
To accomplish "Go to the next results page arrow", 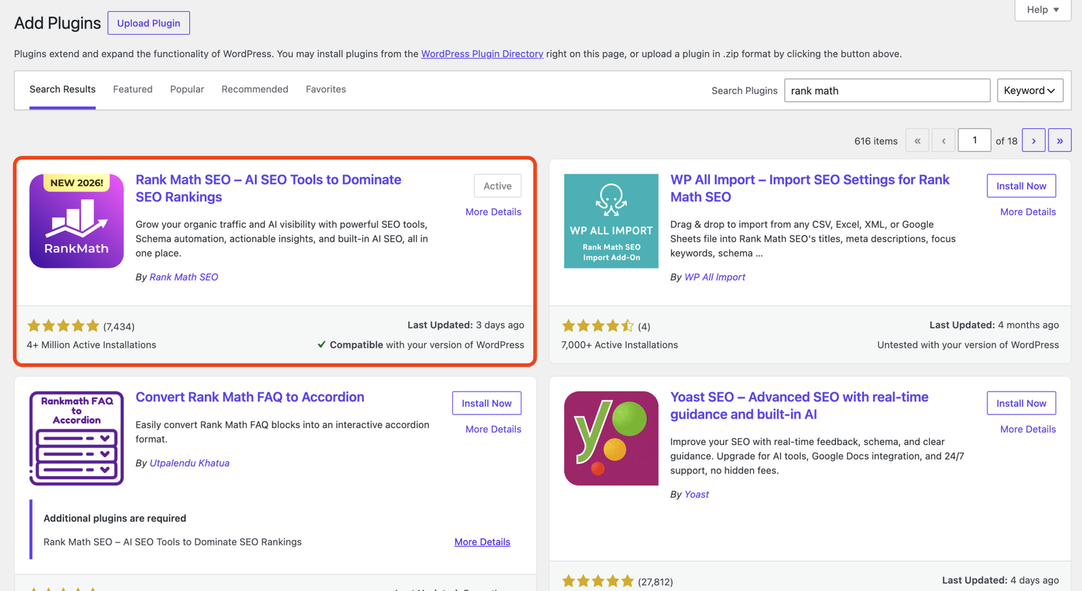I will (x=1033, y=140).
